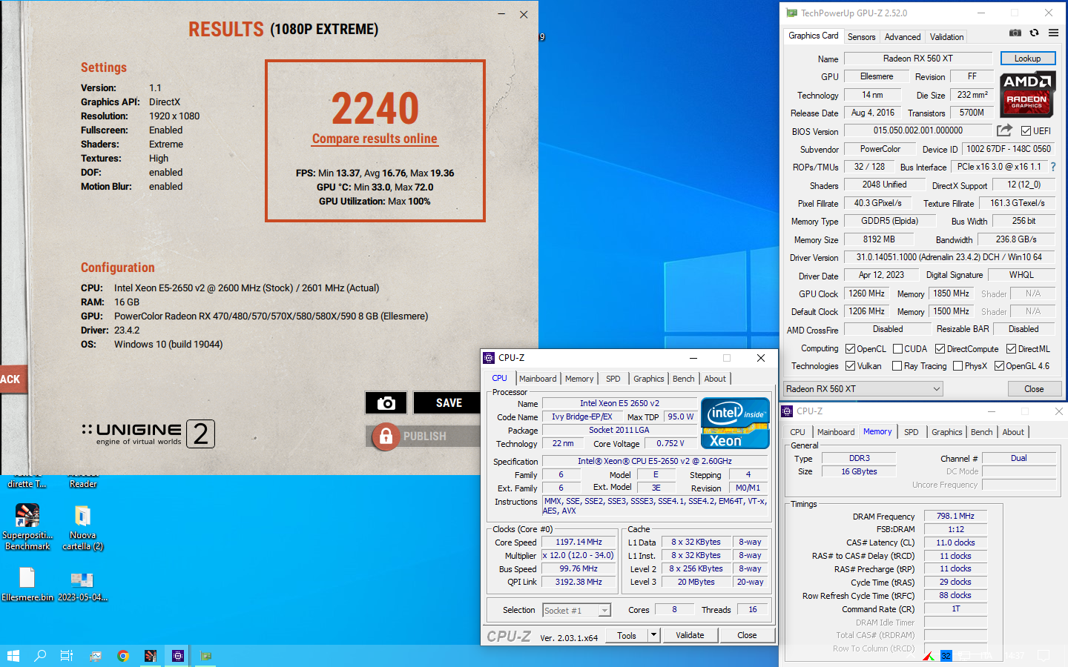Select the 2023-05-04 image file on desktop
Image resolution: width=1068 pixels, height=667 pixels.
(x=82, y=584)
